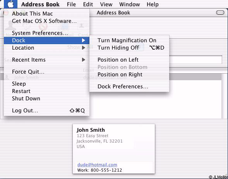Select the highlighted Dock menu item

46,40
